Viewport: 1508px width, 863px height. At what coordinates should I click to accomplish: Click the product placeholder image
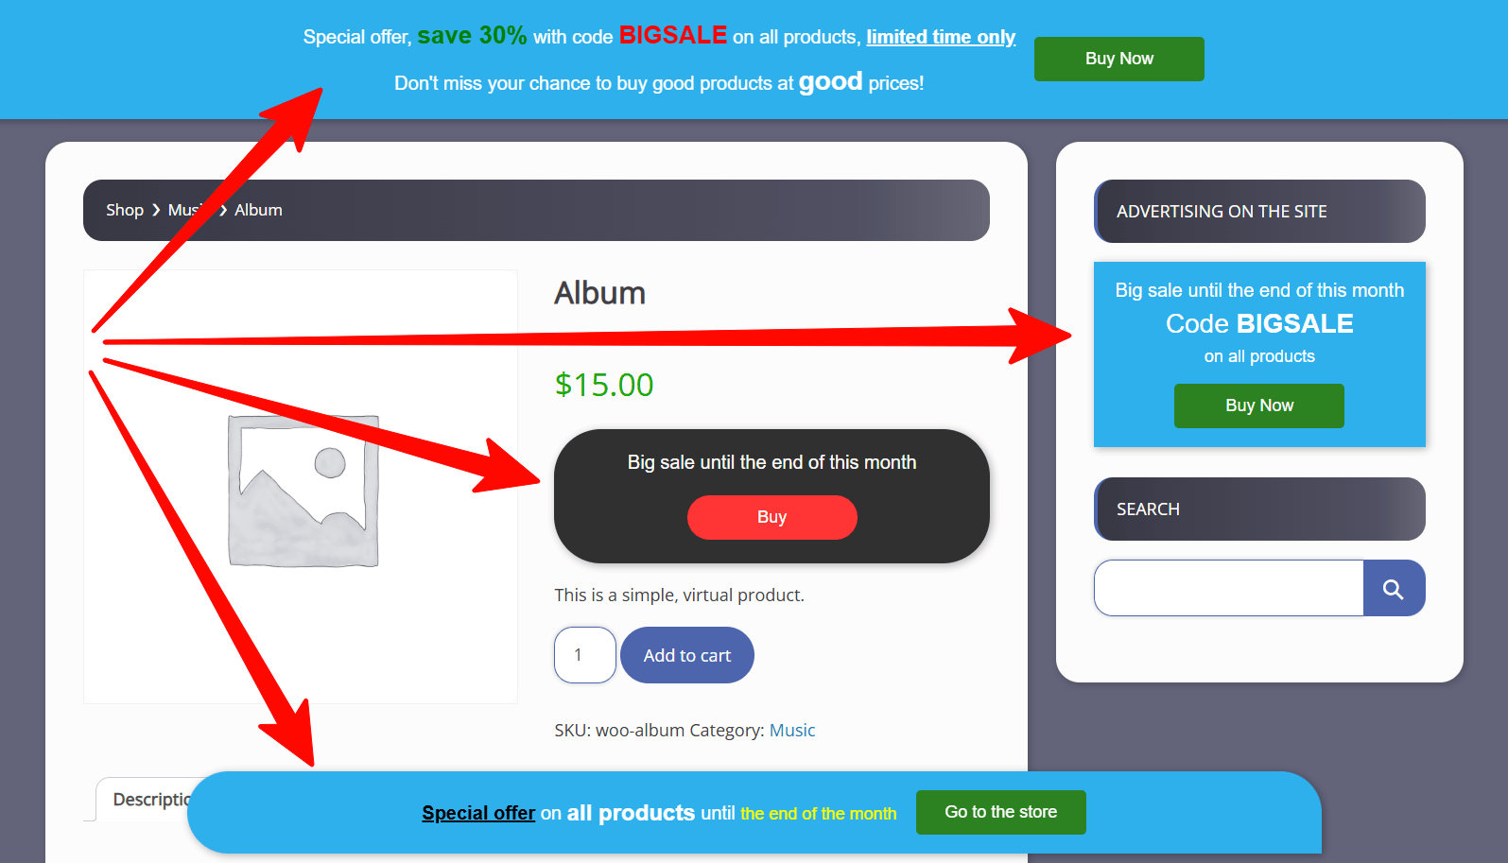point(301,487)
